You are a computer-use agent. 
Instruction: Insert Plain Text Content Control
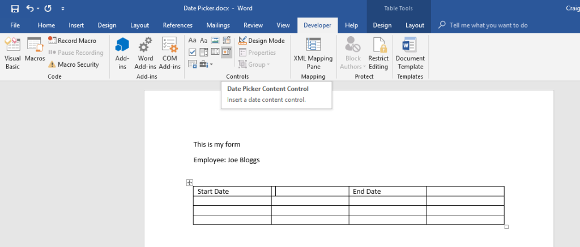point(203,41)
